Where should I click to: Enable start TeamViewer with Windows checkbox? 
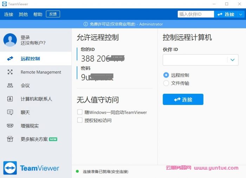[x=80, y=112]
